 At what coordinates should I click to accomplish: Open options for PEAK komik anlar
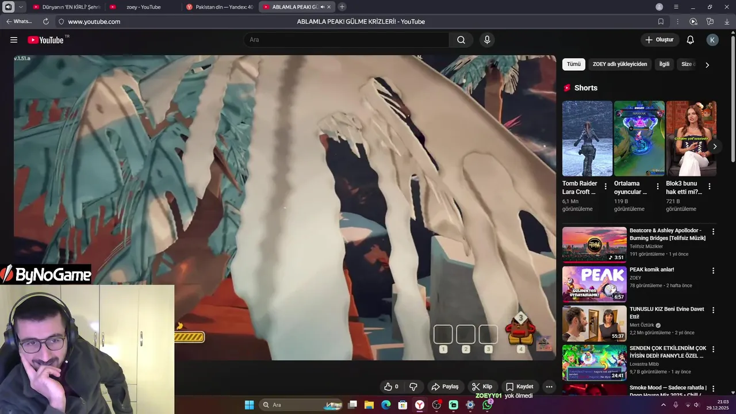click(713, 271)
